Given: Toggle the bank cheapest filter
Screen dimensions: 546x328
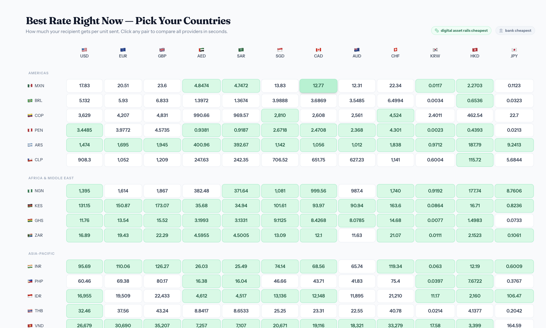Looking at the screenshot, I should point(515,31).
